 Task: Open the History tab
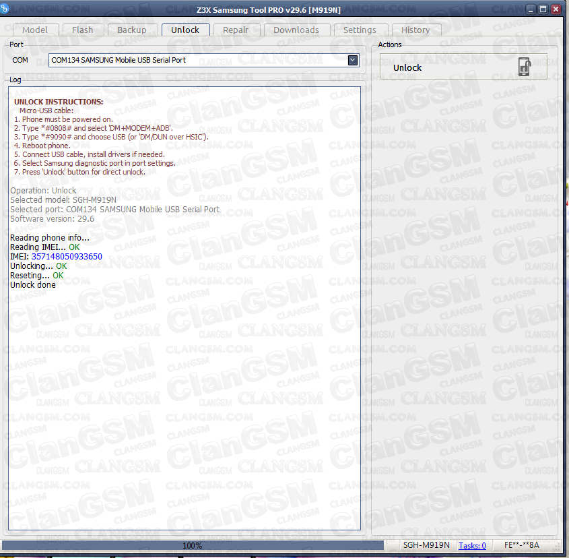click(415, 30)
